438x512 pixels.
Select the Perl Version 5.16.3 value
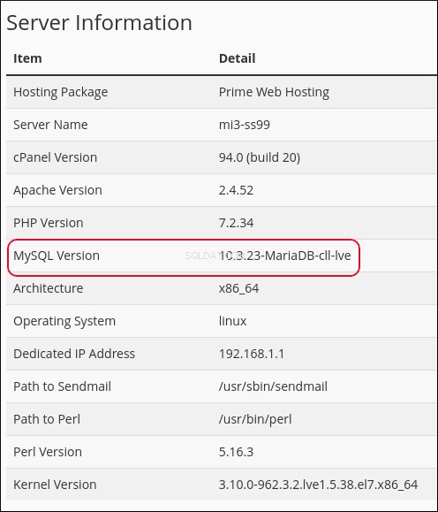(236, 452)
